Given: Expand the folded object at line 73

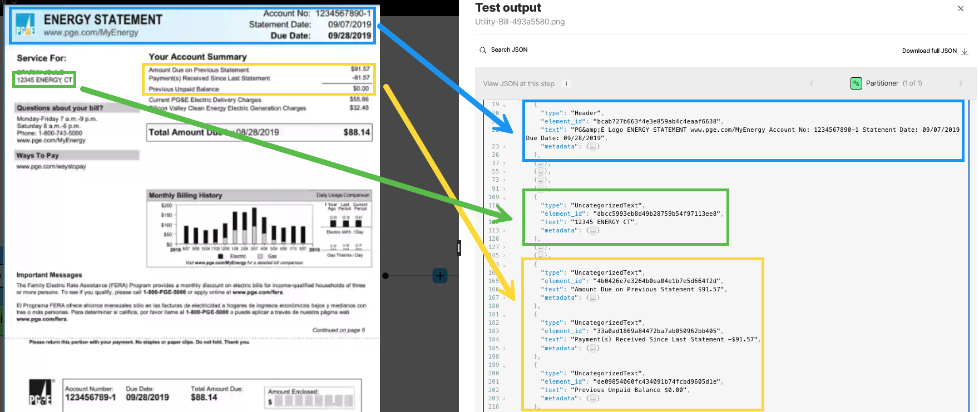Looking at the screenshot, I should pos(505,180).
